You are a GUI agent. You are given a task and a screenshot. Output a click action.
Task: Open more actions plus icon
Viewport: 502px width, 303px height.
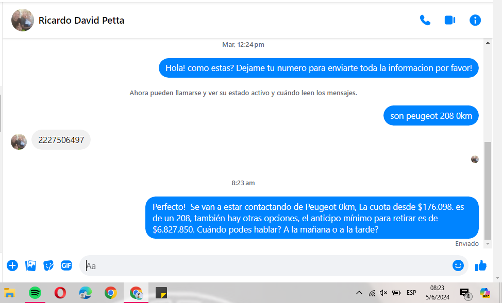12,265
